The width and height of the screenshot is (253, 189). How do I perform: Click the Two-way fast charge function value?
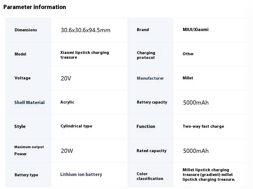[x=203, y=126]
